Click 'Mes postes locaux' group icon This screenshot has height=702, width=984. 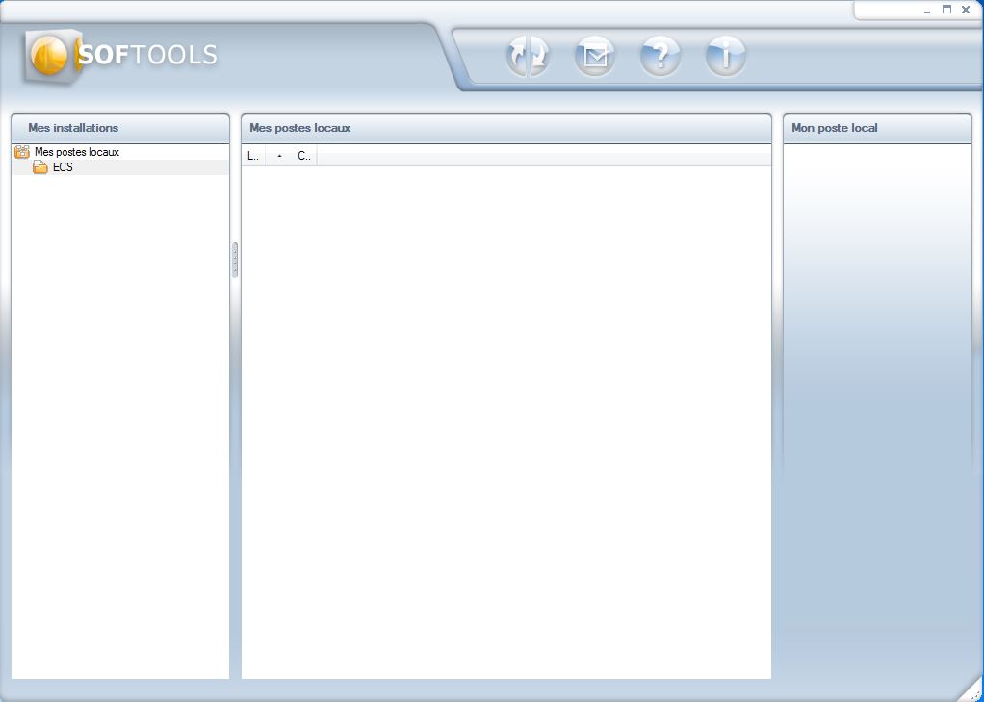click(22, 152)
